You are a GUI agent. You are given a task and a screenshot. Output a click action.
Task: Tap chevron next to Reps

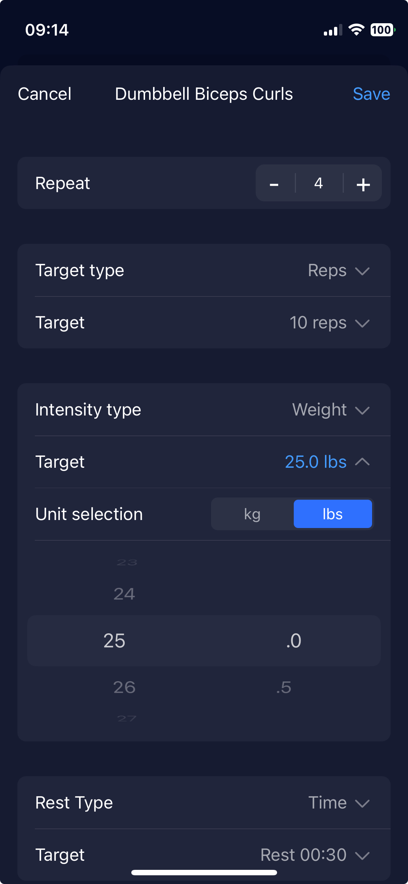pyautogui.click(x=362, y=271)
